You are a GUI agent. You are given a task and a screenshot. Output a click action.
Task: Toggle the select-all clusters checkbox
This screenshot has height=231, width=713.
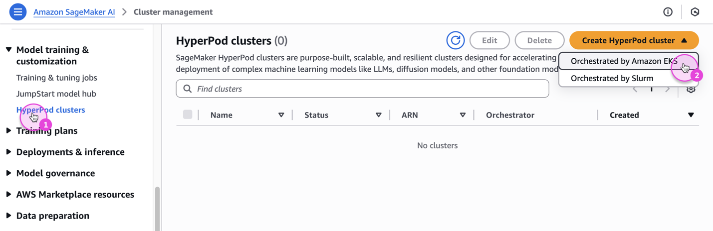(x=188, y=115)
